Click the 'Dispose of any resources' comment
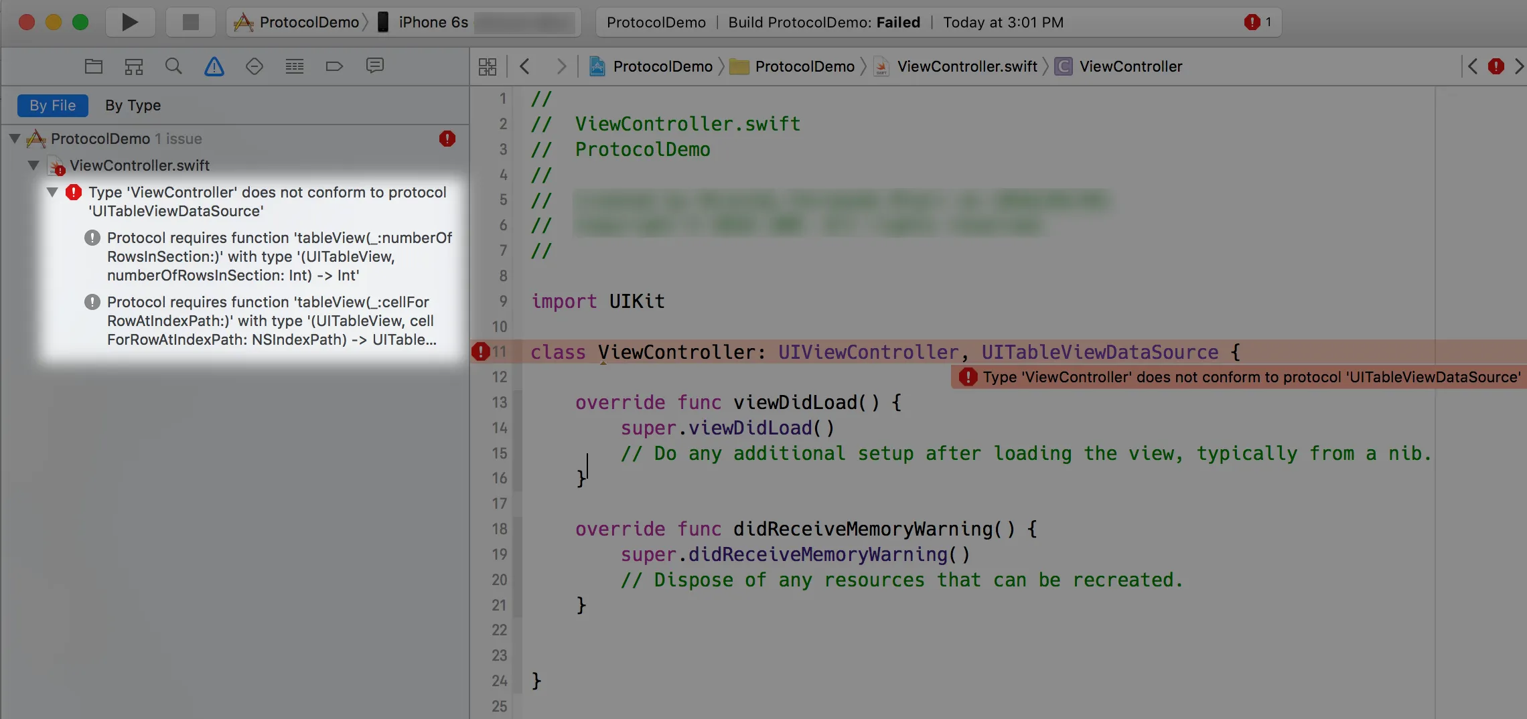1527x719 pixels. click(901, 580)
